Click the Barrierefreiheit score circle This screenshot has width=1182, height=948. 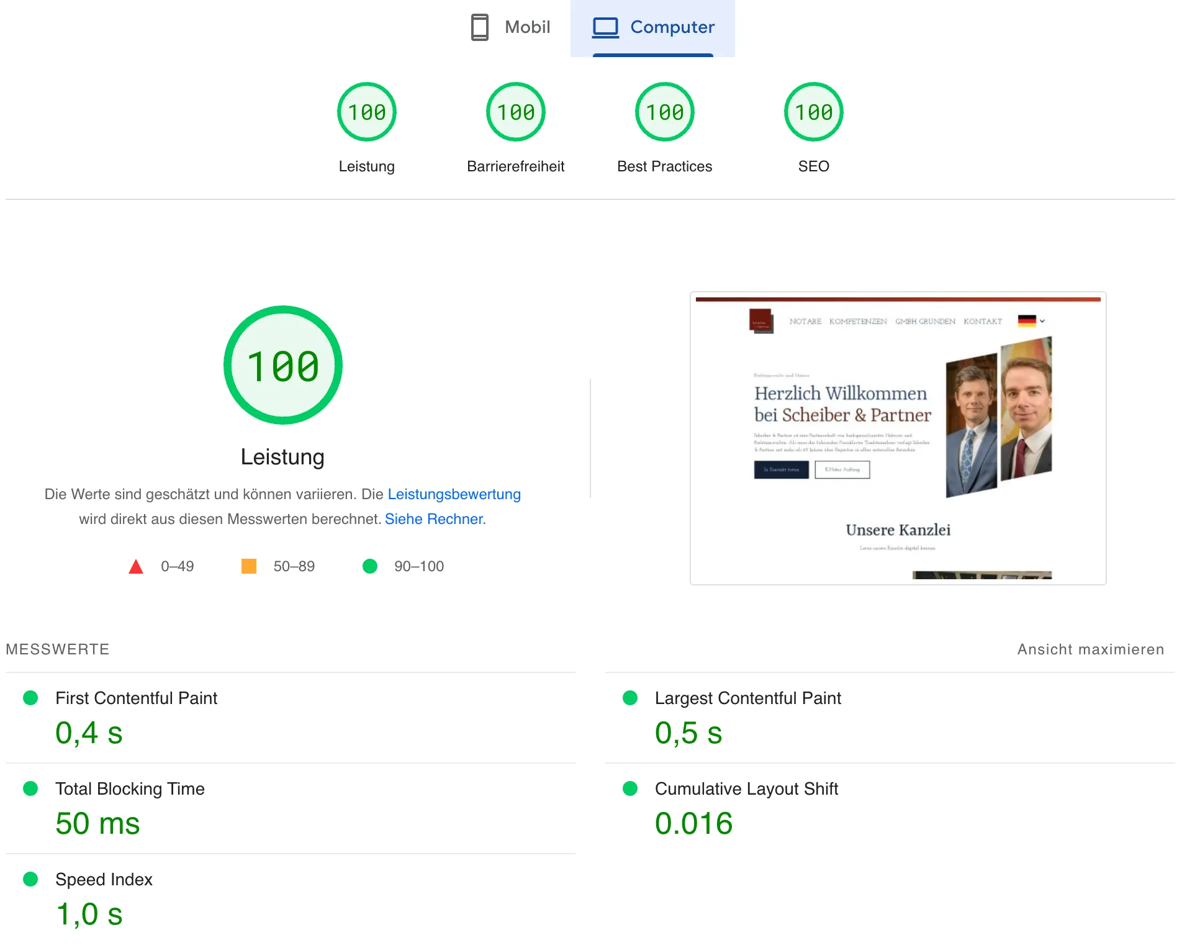point(515,112)
